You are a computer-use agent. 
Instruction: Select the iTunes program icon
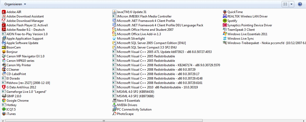(4, 114)
